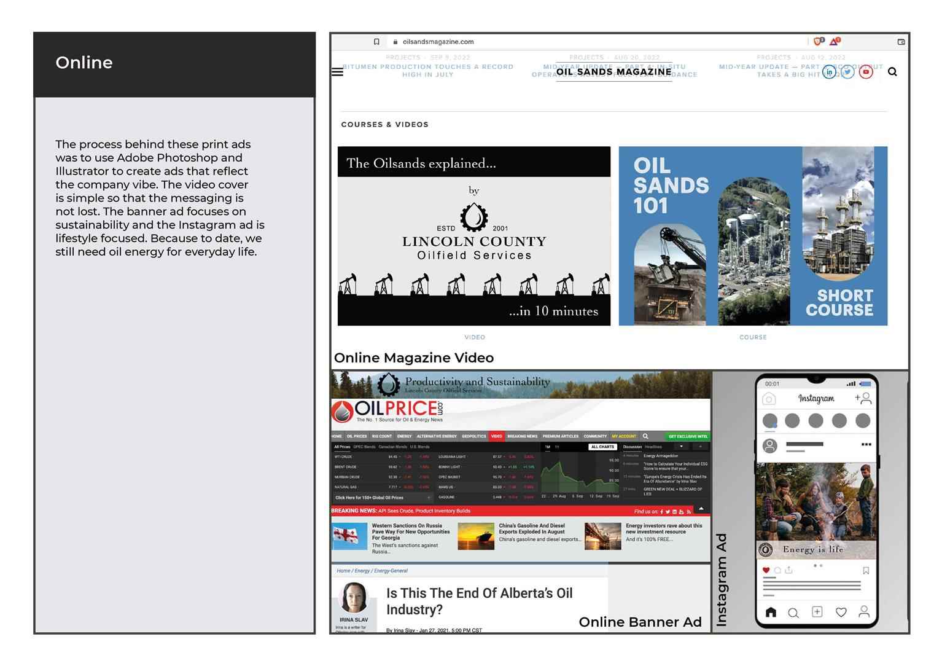Click the OILPRICE.com logo

387,411
